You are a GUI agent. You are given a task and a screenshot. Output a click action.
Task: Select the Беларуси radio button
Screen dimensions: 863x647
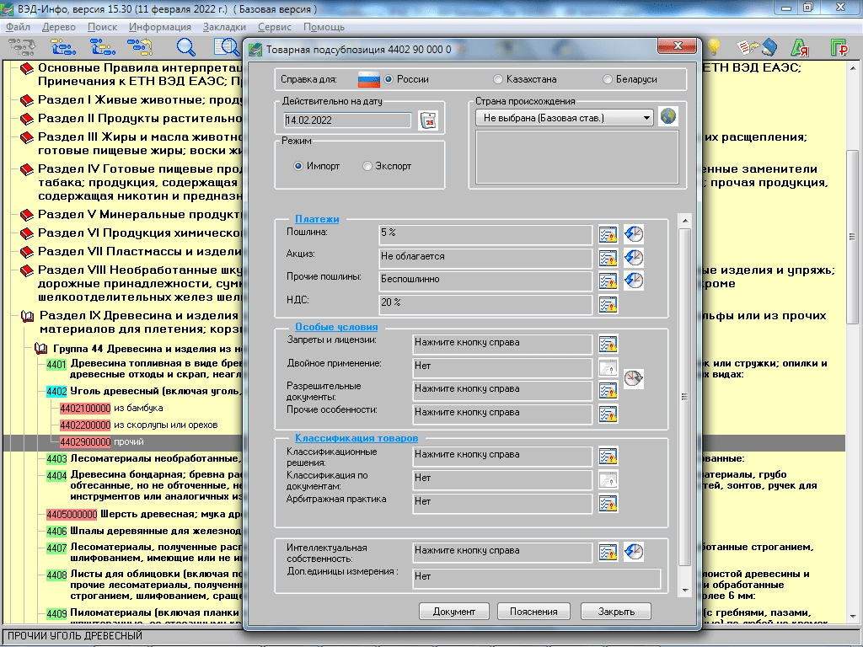608,79
